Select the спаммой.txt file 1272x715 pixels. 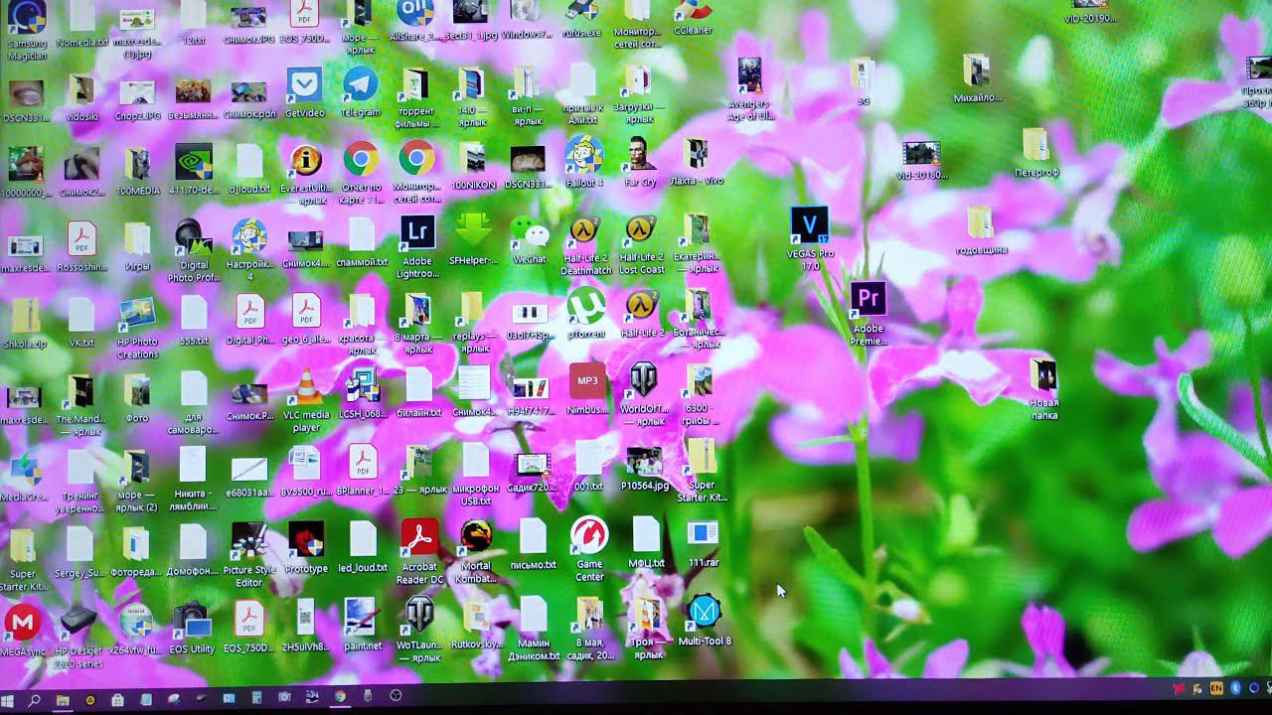click(362, 234)
